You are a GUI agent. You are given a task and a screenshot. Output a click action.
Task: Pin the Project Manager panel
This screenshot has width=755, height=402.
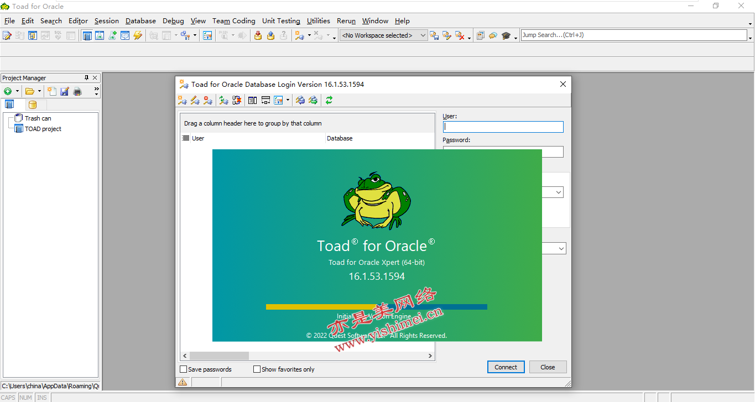pos(86,78)
